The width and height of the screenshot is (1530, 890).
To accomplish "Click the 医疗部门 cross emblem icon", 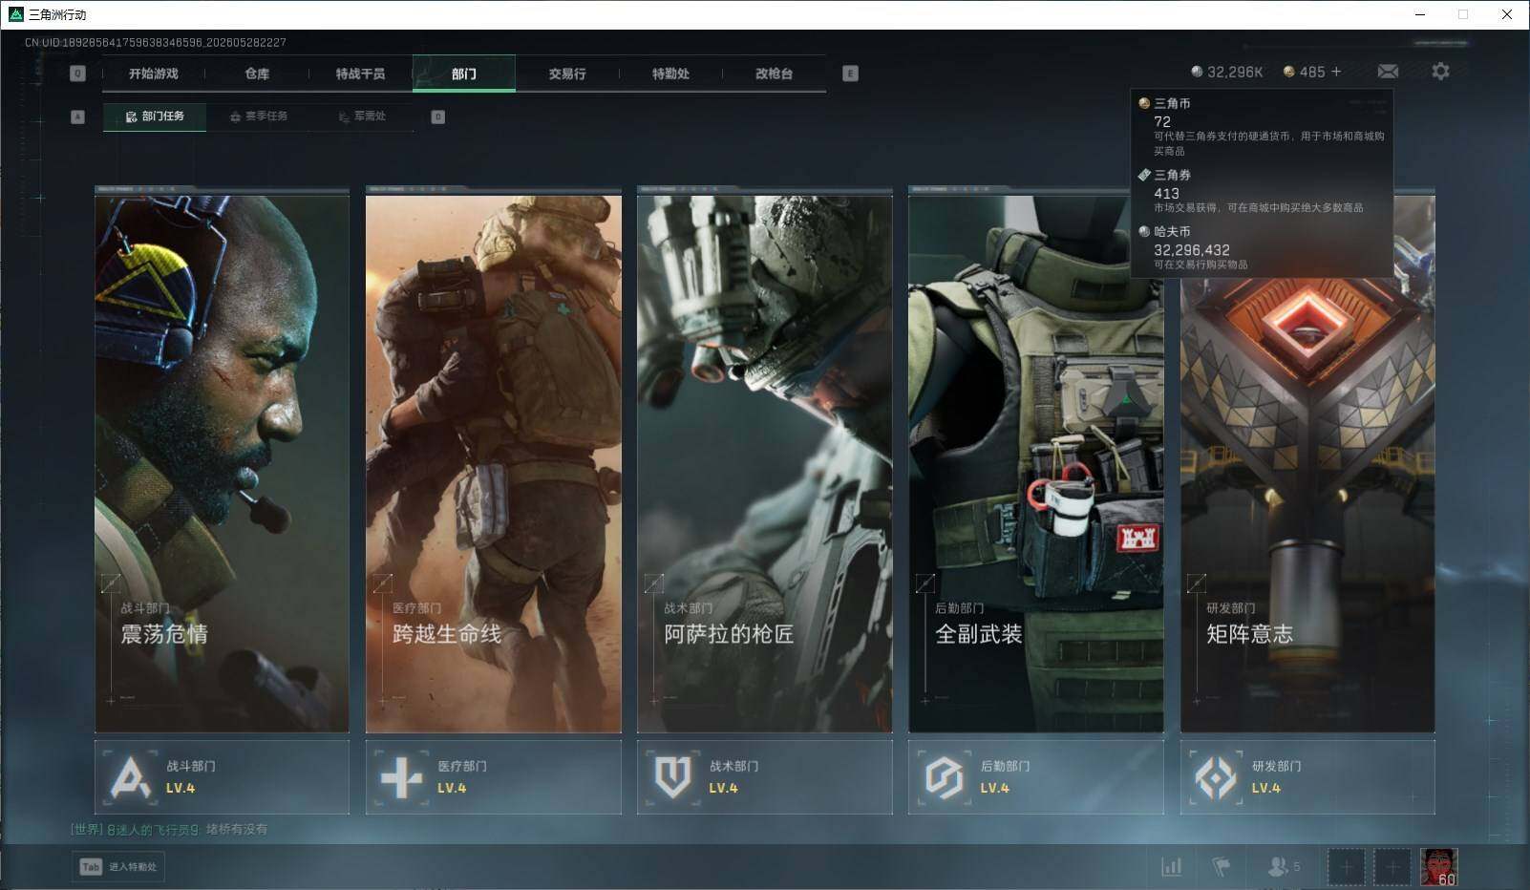I will 401,777.
